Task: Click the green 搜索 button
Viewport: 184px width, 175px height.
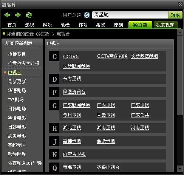Action: click(x=175, y=15)
